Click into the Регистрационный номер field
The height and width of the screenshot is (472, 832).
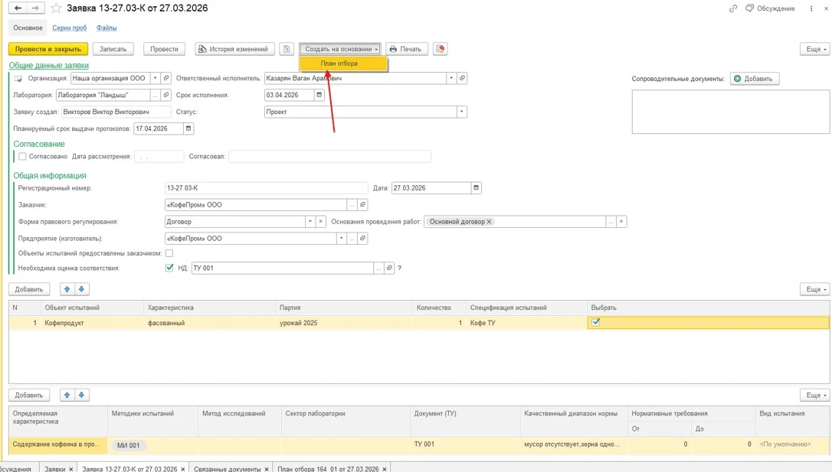[266, 187]
